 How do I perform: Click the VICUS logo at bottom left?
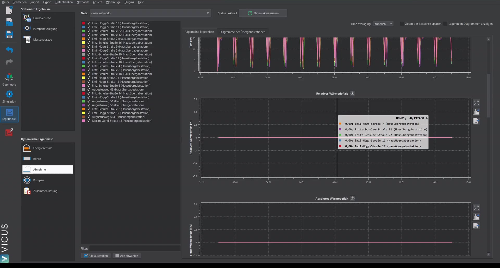[5, 243]
